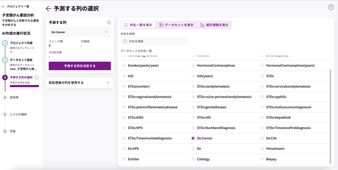Click step 4 前処理 circle
Viewport: 338px width, 170px height.
(x=5, y=97)
